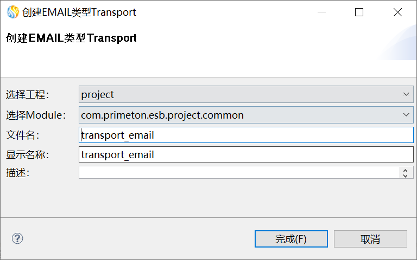This screenshot has width=417, height=260.
Task: Click the bold 创建EMAIL类型Transport heading
Action: (71, 38)
